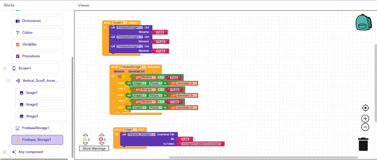Open the Procedures blocks category
The image size is (377, 160).
click(x=37, y=56)
